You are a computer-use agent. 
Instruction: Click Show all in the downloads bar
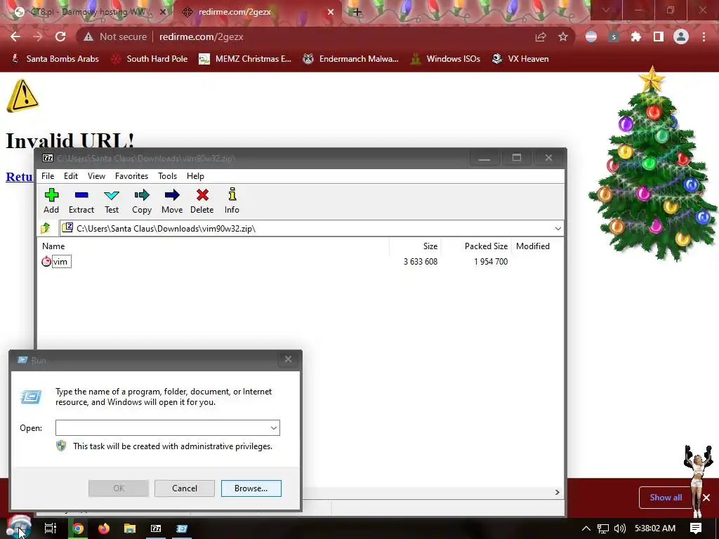point(666,498)
